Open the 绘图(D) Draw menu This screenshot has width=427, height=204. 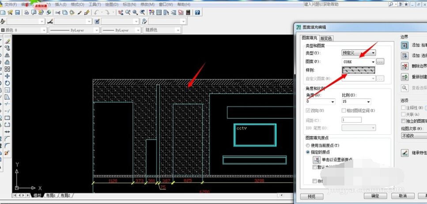112,4
